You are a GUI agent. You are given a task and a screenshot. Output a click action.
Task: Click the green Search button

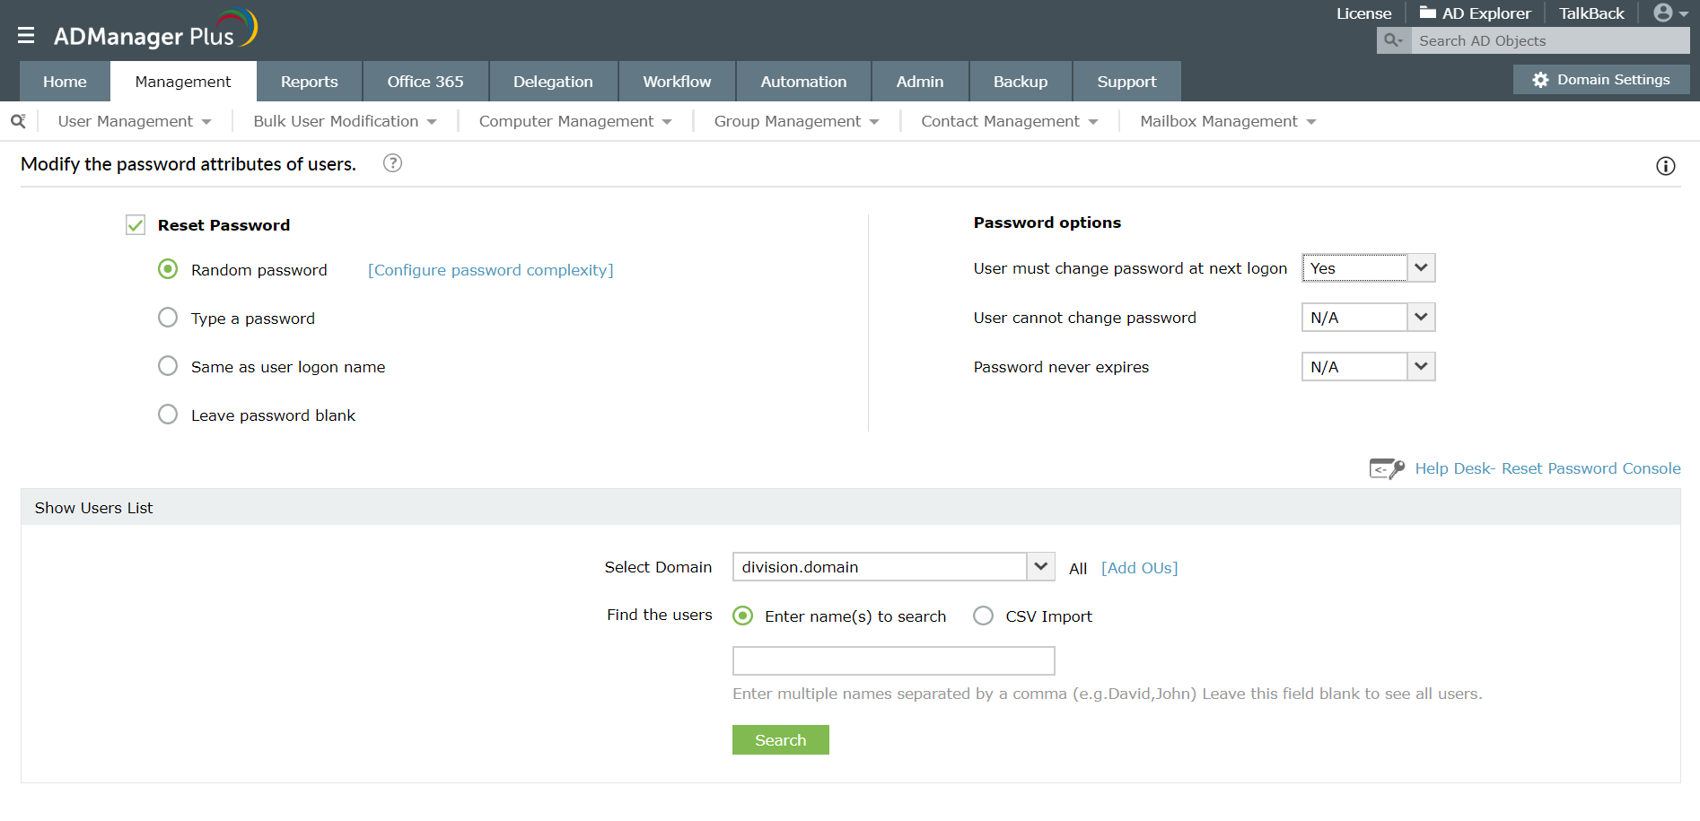781,740
